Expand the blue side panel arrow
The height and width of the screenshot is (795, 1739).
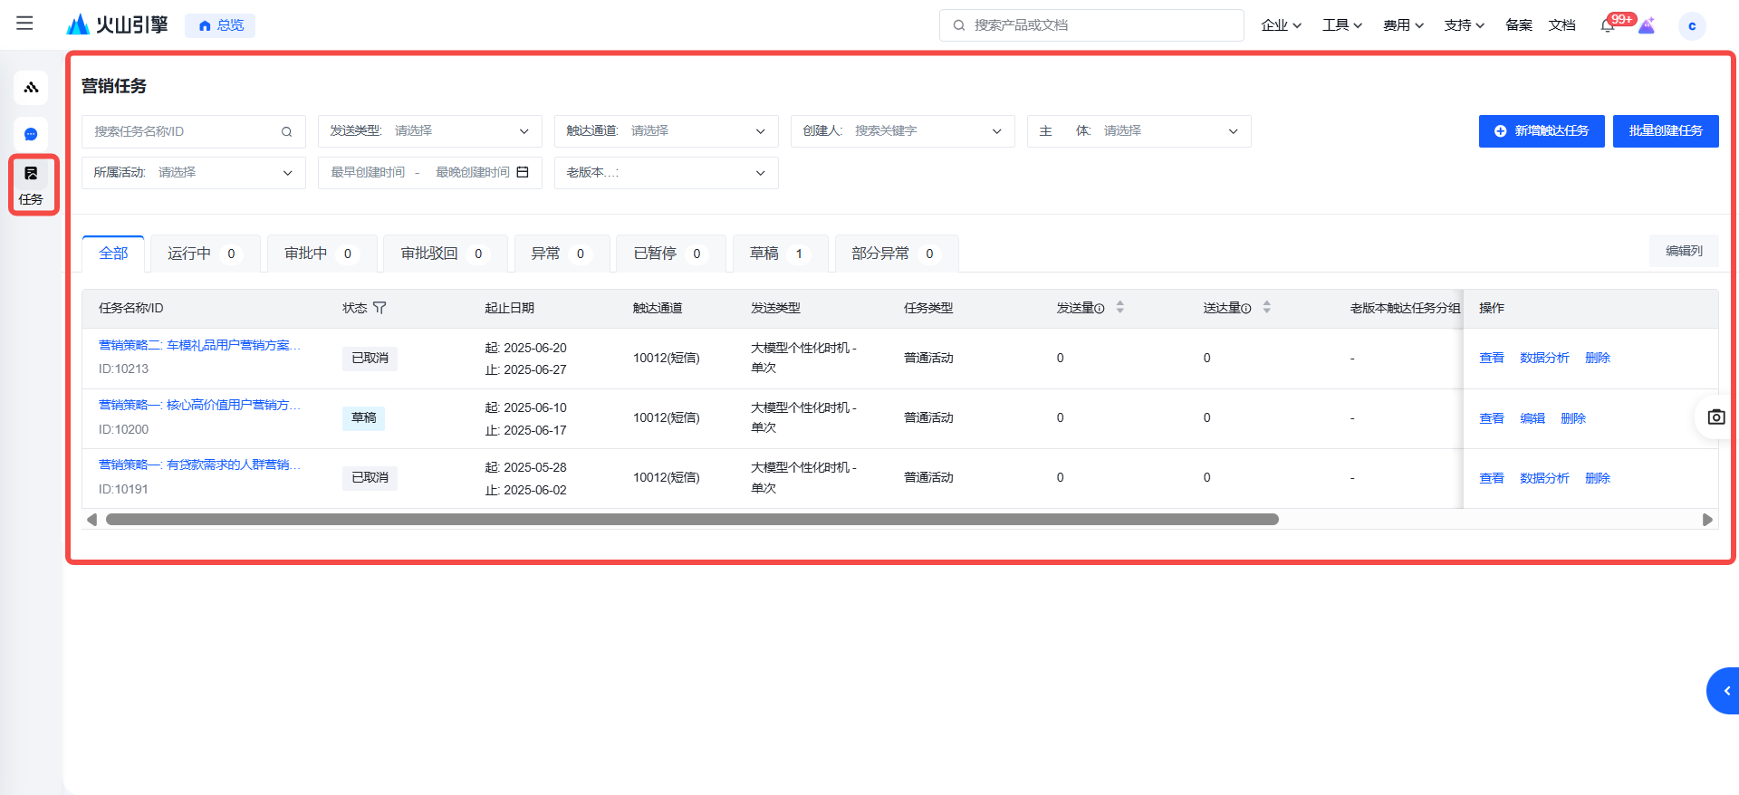[x=1725, y=691]
